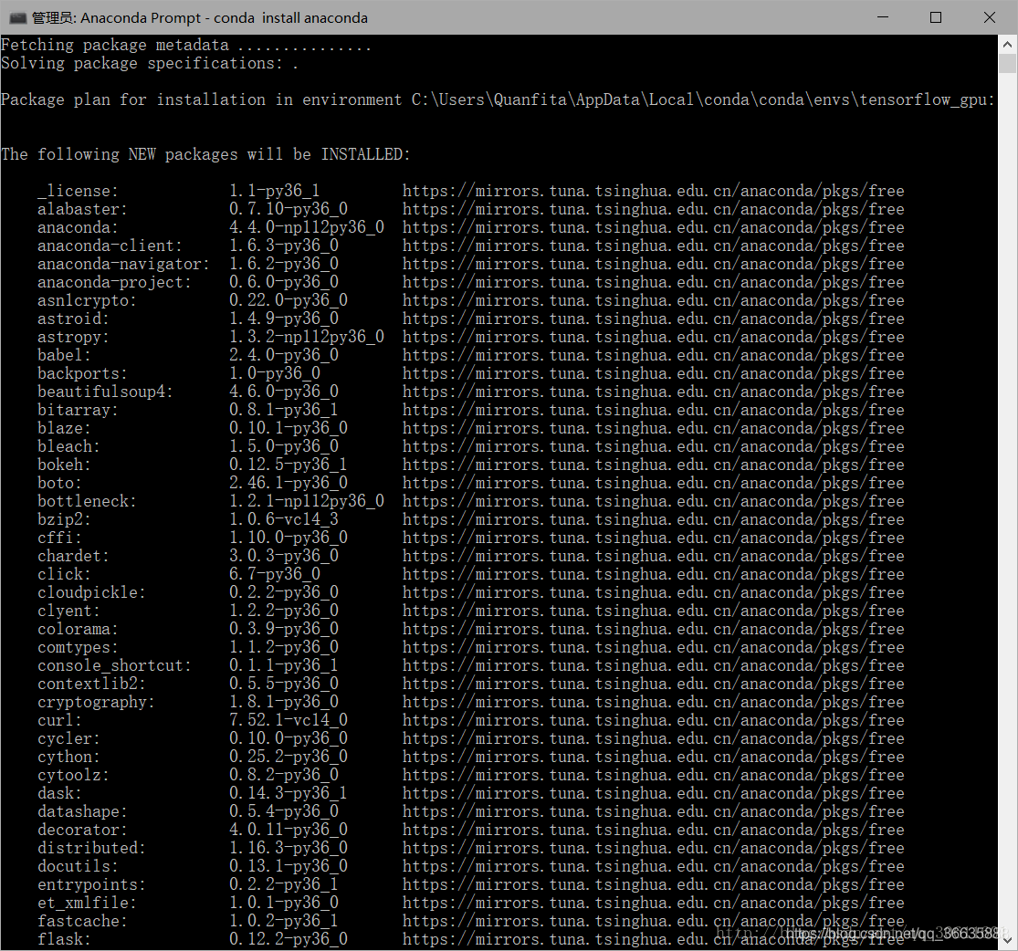Maximize the Anaconda Prompt window
The width and height of the screenshot is (1018, 951).
936,17
